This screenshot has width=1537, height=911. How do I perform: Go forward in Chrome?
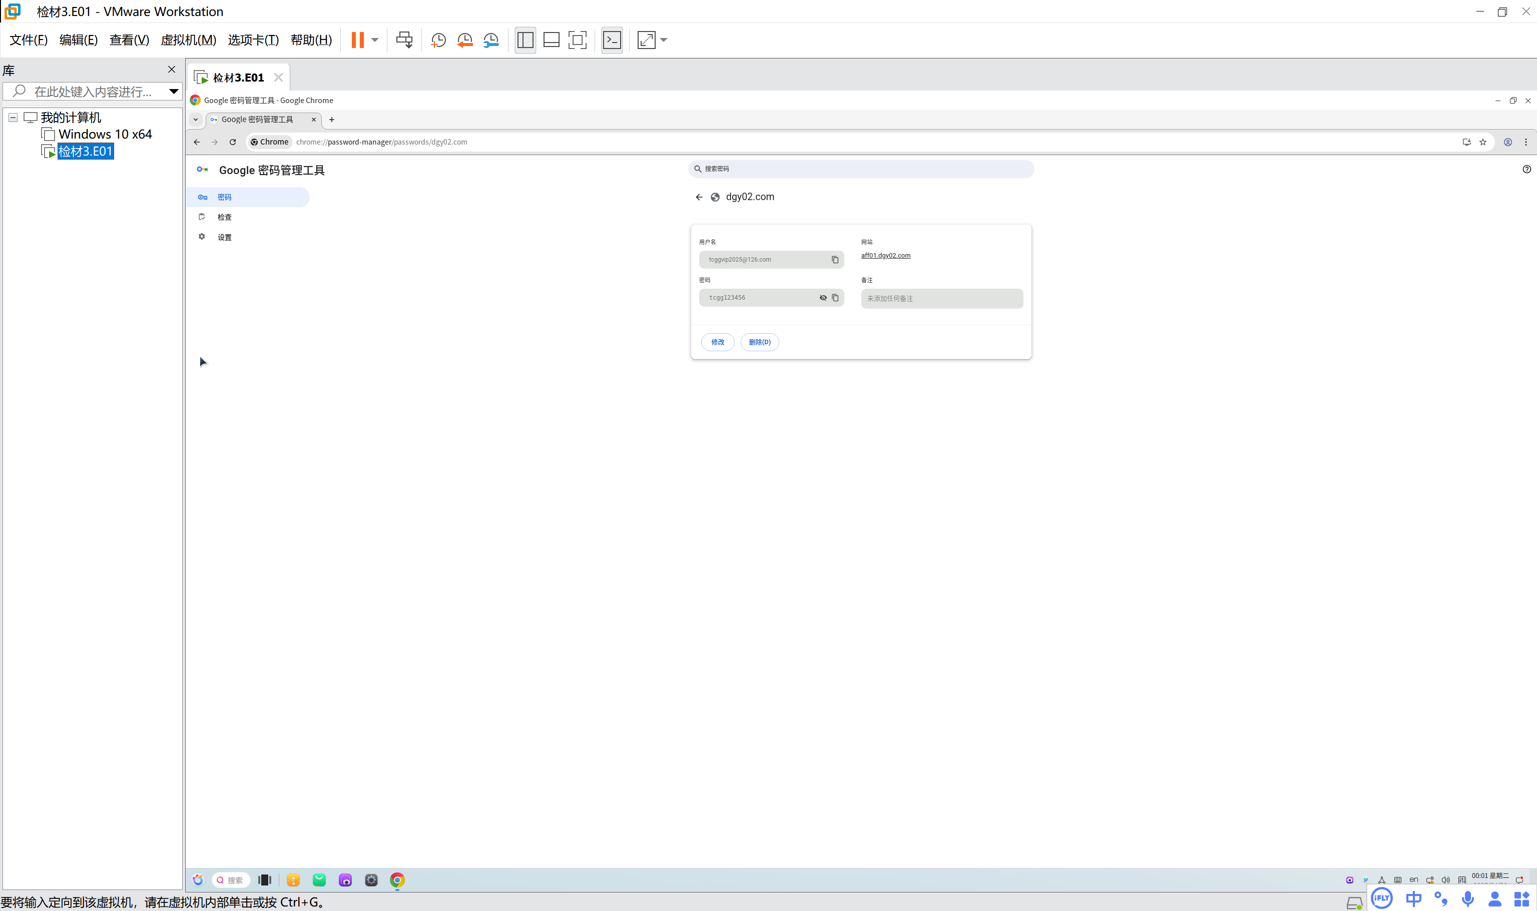click(x=214, y=142)
